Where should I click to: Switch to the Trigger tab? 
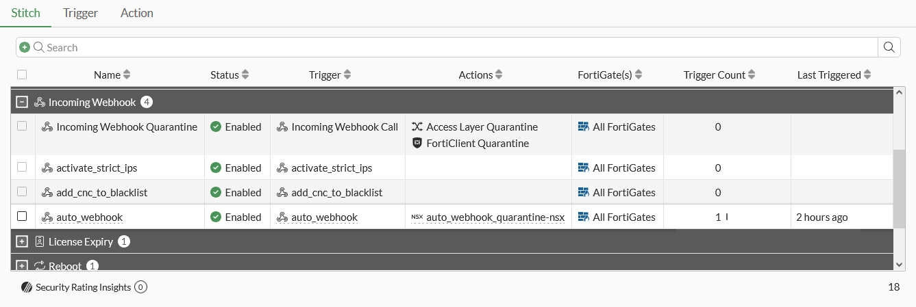pyautogui.click(x=80, y=13)
